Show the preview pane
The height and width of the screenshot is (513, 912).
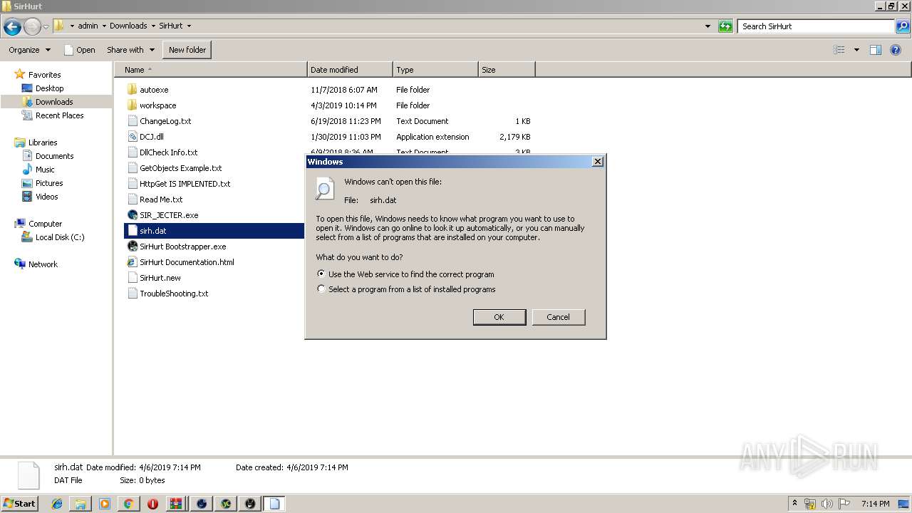[876, 50]
